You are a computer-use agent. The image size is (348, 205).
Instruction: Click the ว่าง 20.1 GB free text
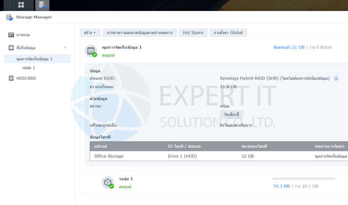pyautogui.click(x=306, y=186)
